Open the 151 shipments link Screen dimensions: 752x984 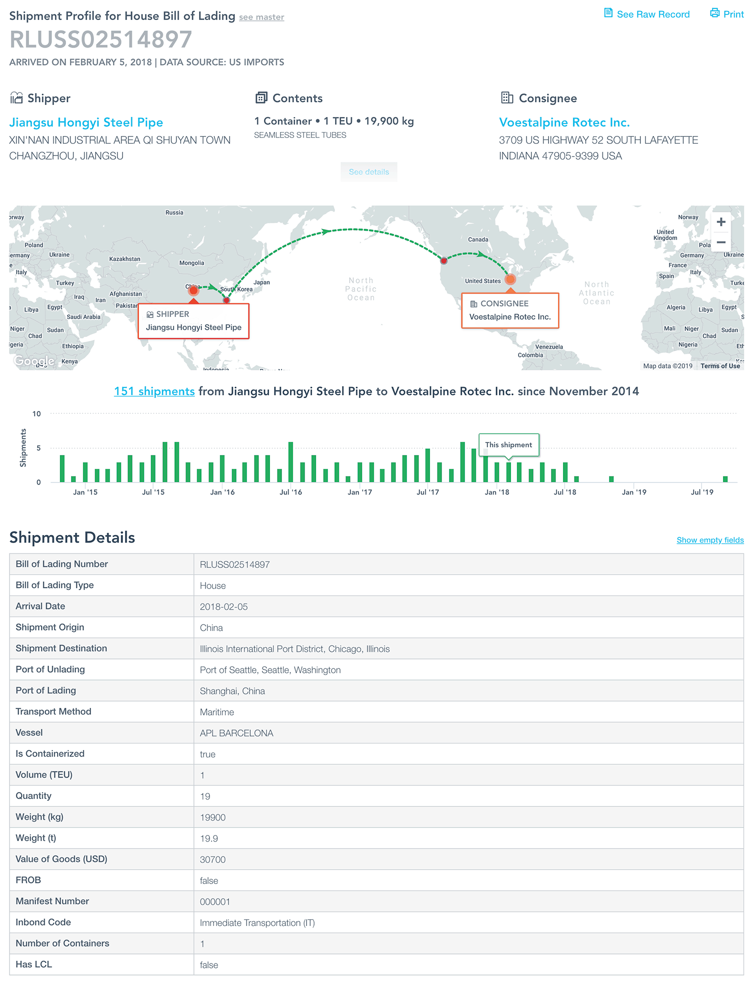click(x=154, y=391)
